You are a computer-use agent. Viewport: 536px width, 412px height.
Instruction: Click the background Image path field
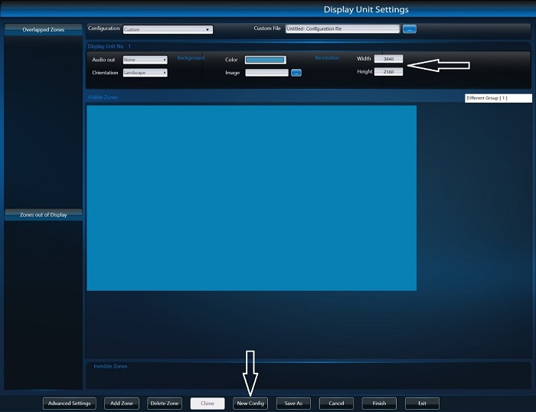click(x=267, y=73)
